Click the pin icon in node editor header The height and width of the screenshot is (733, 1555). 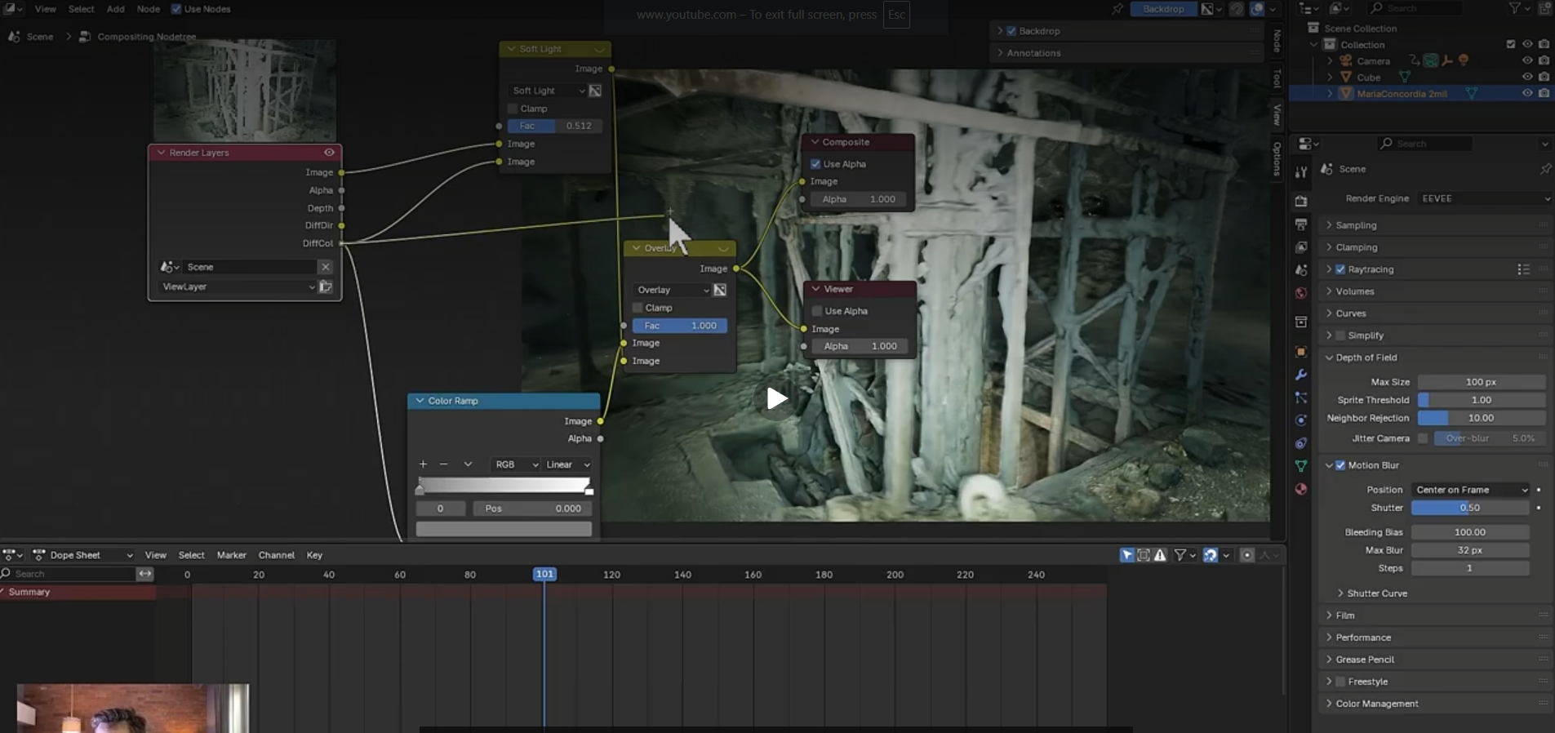pyautogui.click(x=1117, y=9)
